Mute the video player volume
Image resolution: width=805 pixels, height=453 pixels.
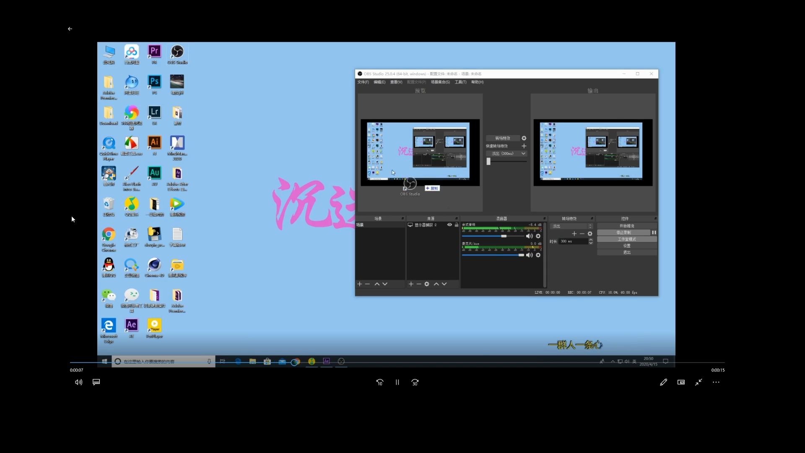pyautogui.click(x=78, y=382)
